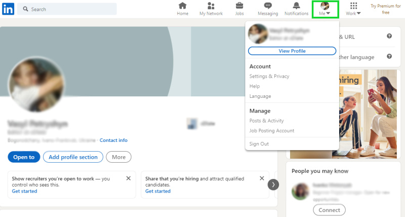Open the Open to button
405x217 pixels.
click(24, 157)
